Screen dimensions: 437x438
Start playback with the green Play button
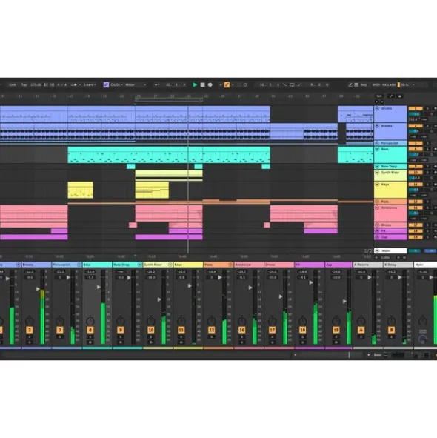(195, 84)
